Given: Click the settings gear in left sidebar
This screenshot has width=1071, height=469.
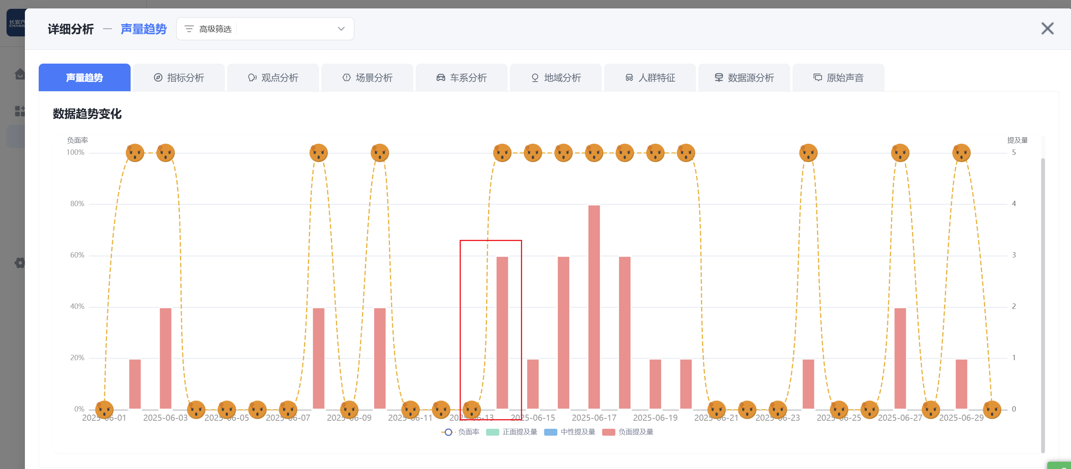Looking at the screenshot, I should [x=20, y=263].
